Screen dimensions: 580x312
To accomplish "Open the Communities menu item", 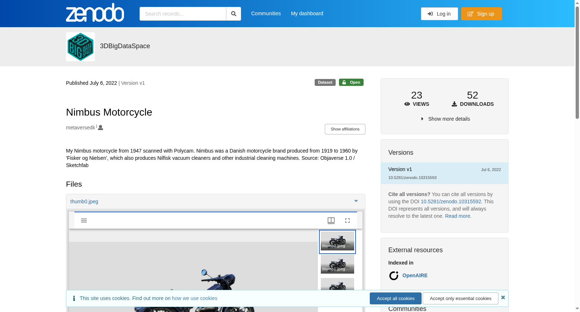I will [266, 13].
